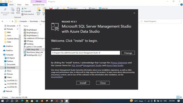Click Computer in the address breadcrumb
The image size is (183, 103).
pyautogui.click(x=23, y=21)
